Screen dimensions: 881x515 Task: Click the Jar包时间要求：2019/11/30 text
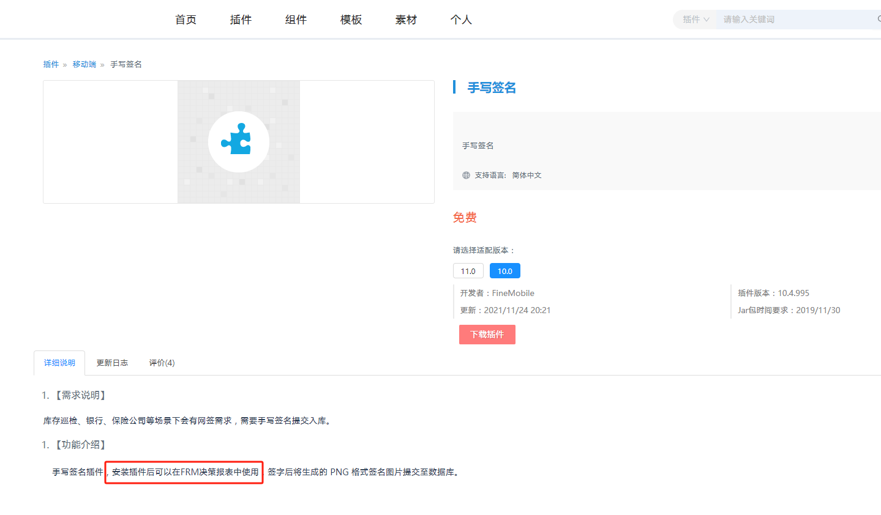point(789,310)
